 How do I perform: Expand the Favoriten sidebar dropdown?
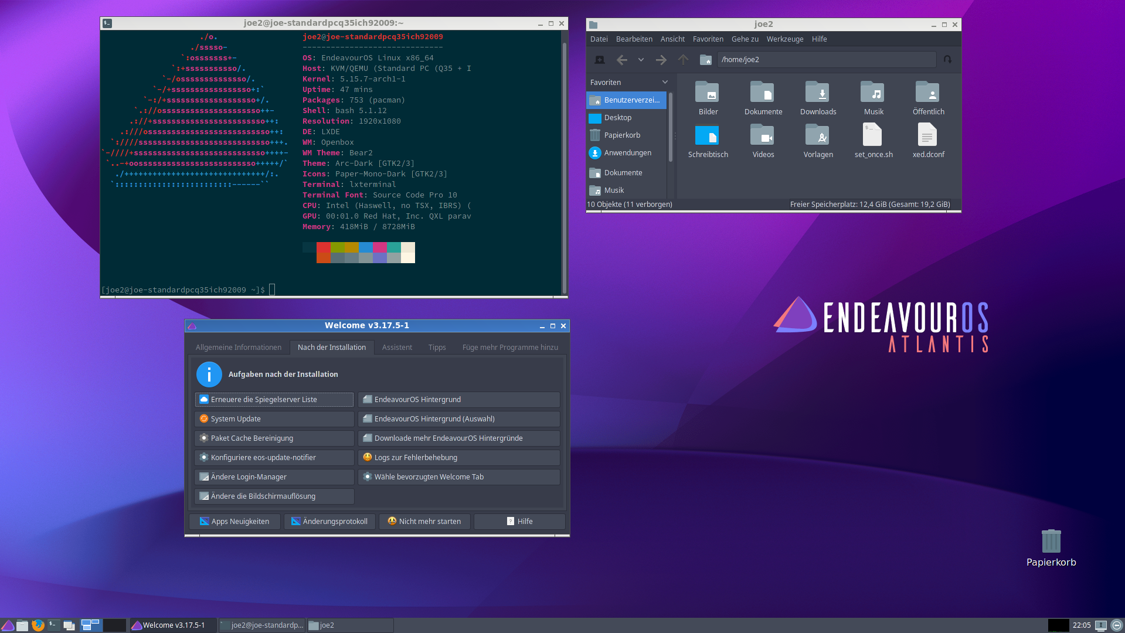[665, 83]
